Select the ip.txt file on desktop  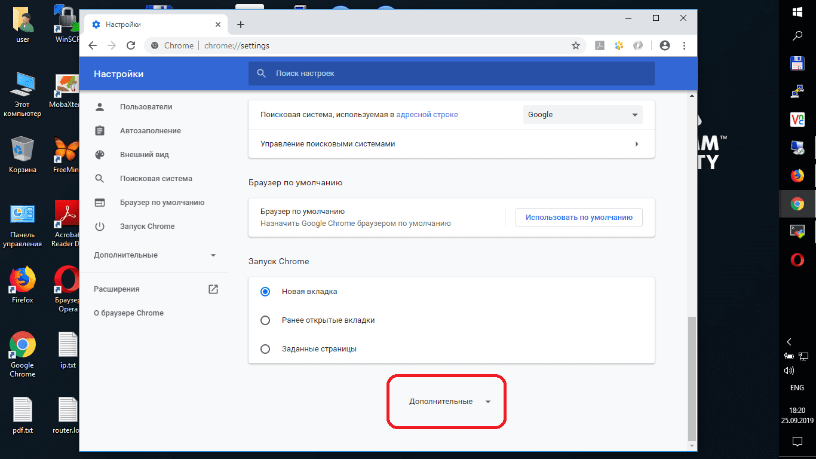pos(68,351)
